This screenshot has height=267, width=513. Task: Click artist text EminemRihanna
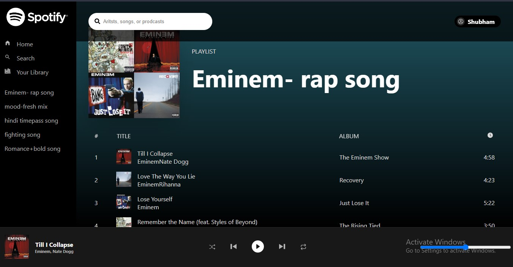click(159, 185)
